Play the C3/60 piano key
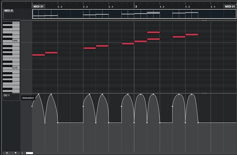The image size is (237, 155). [15, 40]
